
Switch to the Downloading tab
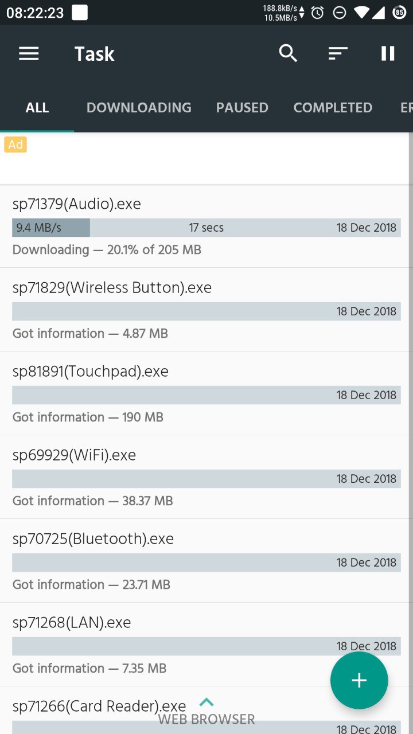point(139,107)
